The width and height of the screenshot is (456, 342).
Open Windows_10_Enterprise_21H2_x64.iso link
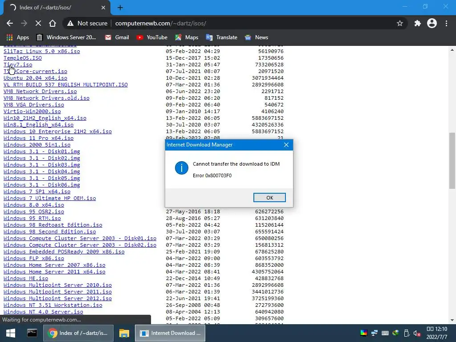click(x=57, y=131)
